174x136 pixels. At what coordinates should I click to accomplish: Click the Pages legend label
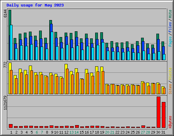point(170,41)
